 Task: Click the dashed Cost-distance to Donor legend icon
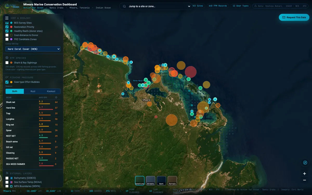(11, 35)
